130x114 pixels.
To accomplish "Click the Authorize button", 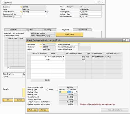I will click(x=32, y=110).
